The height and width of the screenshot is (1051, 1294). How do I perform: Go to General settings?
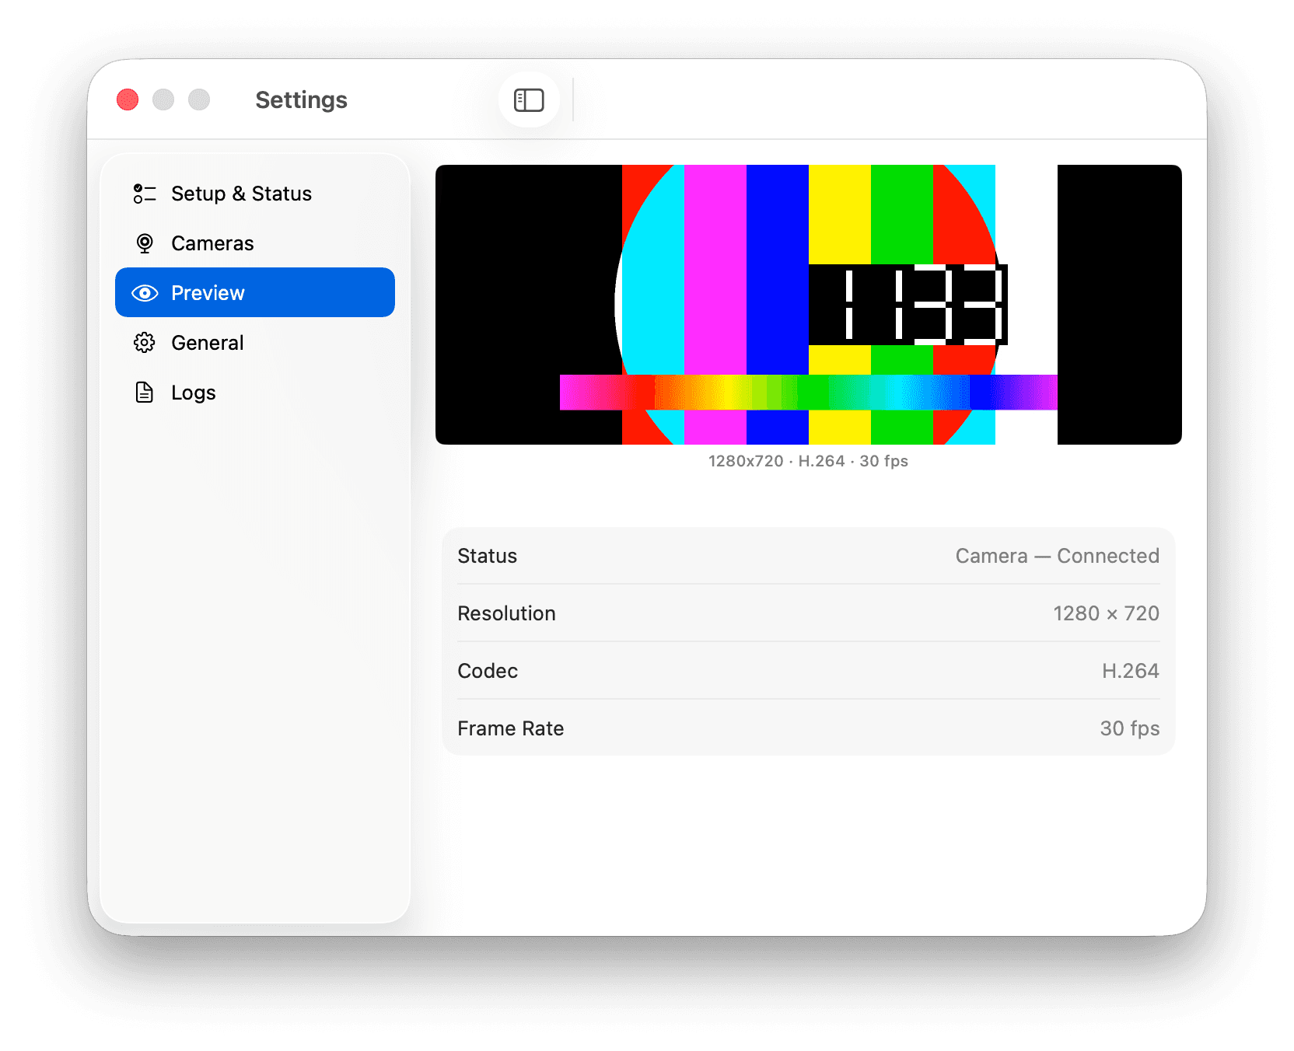pos(255,343)
